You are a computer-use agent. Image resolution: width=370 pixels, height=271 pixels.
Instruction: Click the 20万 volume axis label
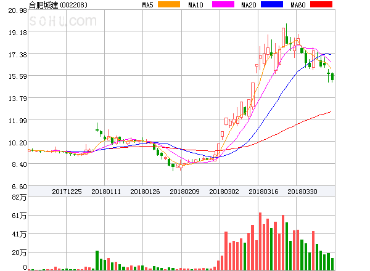point(19,253)
